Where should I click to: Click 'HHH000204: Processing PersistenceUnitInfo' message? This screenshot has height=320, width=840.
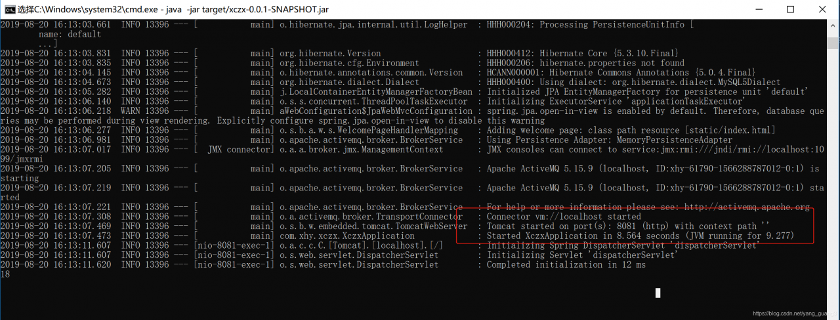[585, 25]
